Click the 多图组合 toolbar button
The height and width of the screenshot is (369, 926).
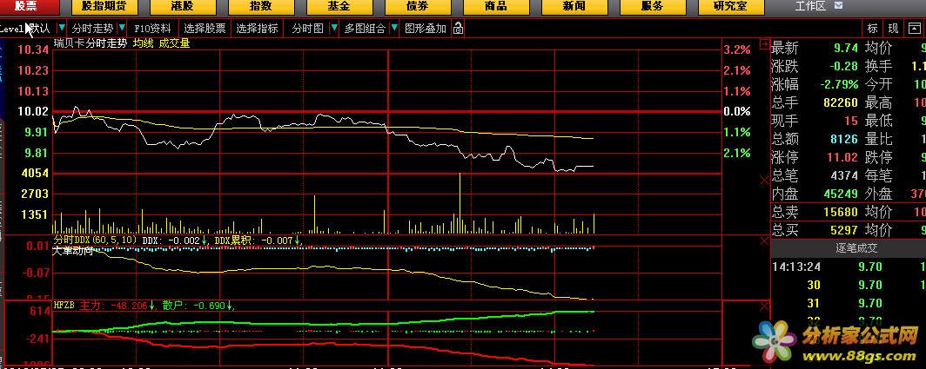tap(365, 29)
